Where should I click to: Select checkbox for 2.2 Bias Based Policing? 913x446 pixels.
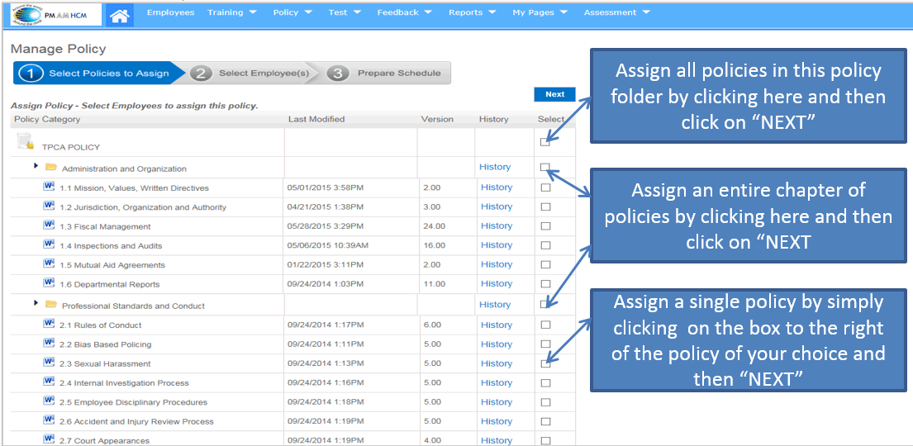point(545,344)
